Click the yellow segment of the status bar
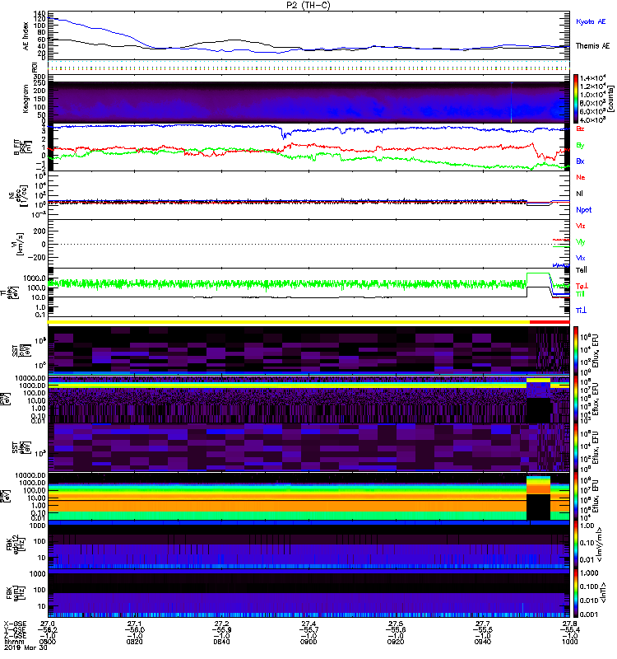The width and height of the screenshot is (617, 659). 289,322
